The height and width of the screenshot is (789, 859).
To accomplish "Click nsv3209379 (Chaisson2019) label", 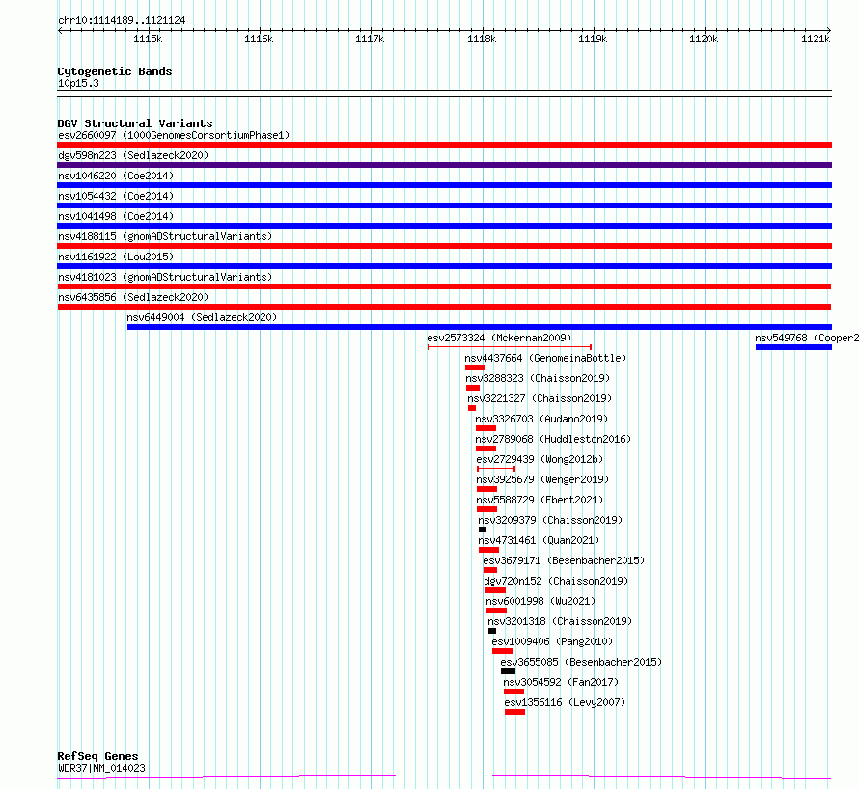I will point(550,520).
